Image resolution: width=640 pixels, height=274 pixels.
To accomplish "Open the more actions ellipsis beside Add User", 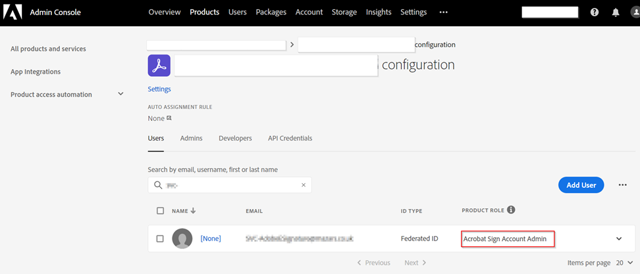I will click(x=622, y=185).
